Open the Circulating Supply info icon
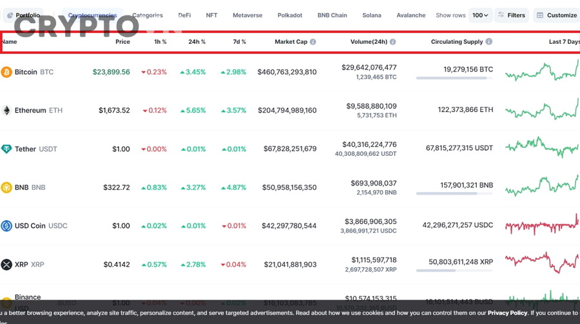Image resolution: width=580 pixels, height=324 pixels. click(489, 41)
